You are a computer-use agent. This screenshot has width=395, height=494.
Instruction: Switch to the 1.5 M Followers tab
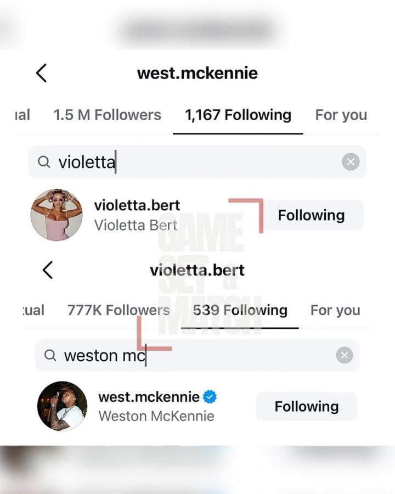[x=107, y=115]
